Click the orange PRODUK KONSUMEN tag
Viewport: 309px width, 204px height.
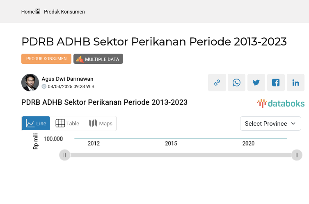pyautogui.click(x=46, y=59)
